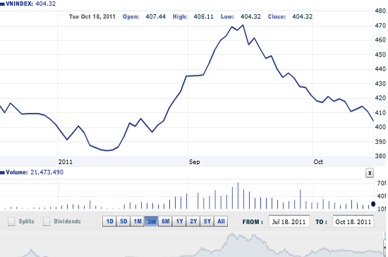This screenshot has height=257, width=388.
Task: Click the High value 408.11
Action: coord(203,16)
